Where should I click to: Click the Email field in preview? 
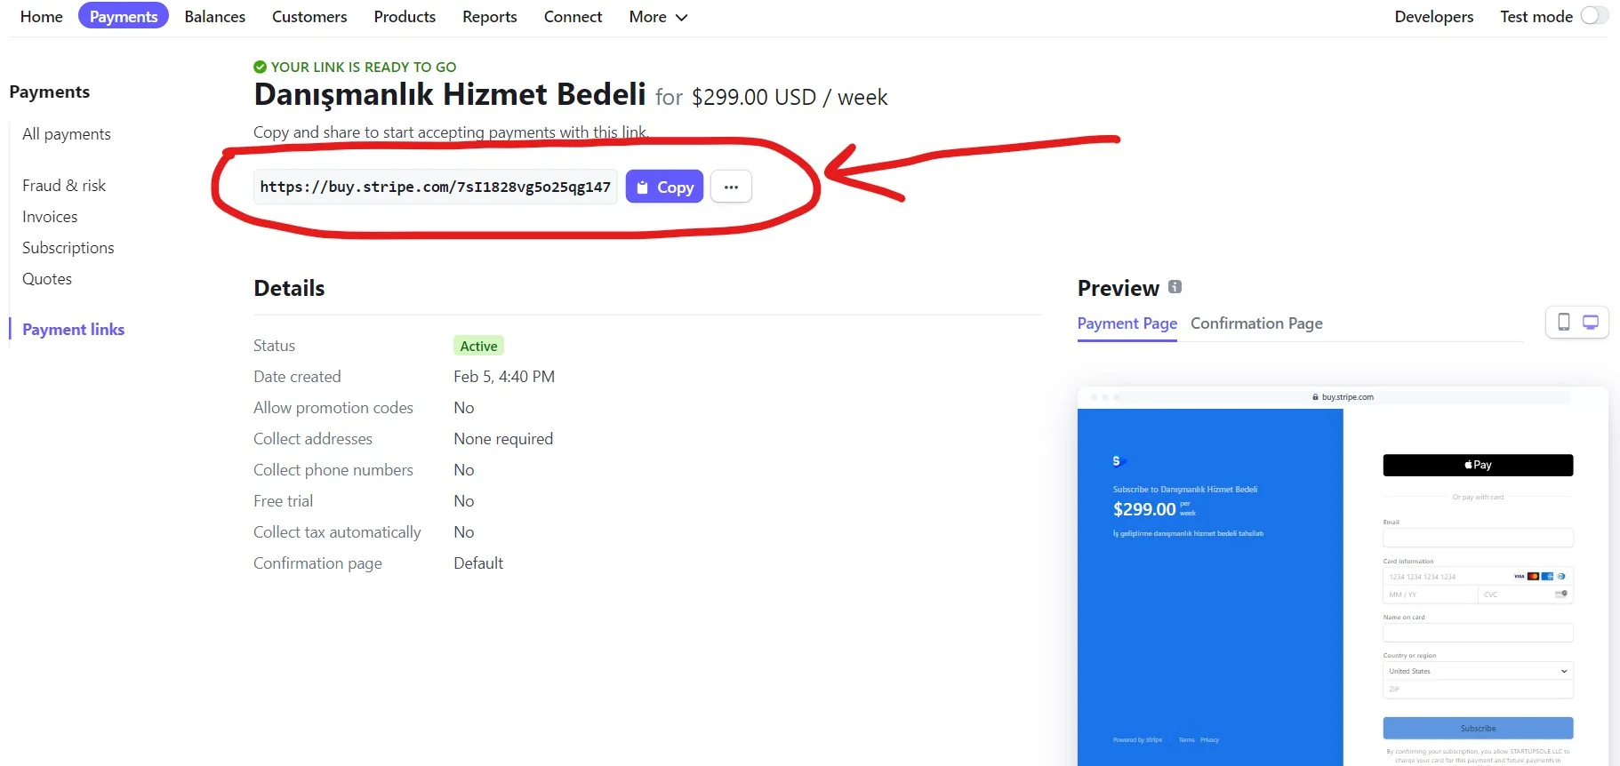pyautogui.click(x=1478, y=538)
